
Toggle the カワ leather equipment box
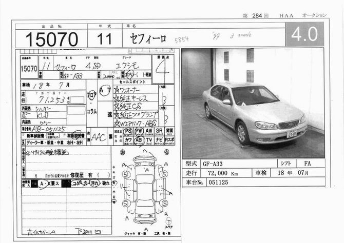(128, 140)
